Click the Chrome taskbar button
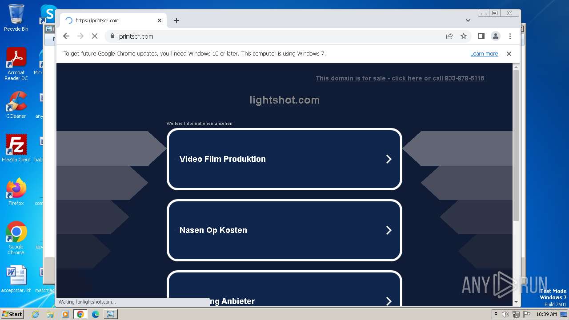Image resolution: width=569 pixels, height=320 pixels. point(80,314)
